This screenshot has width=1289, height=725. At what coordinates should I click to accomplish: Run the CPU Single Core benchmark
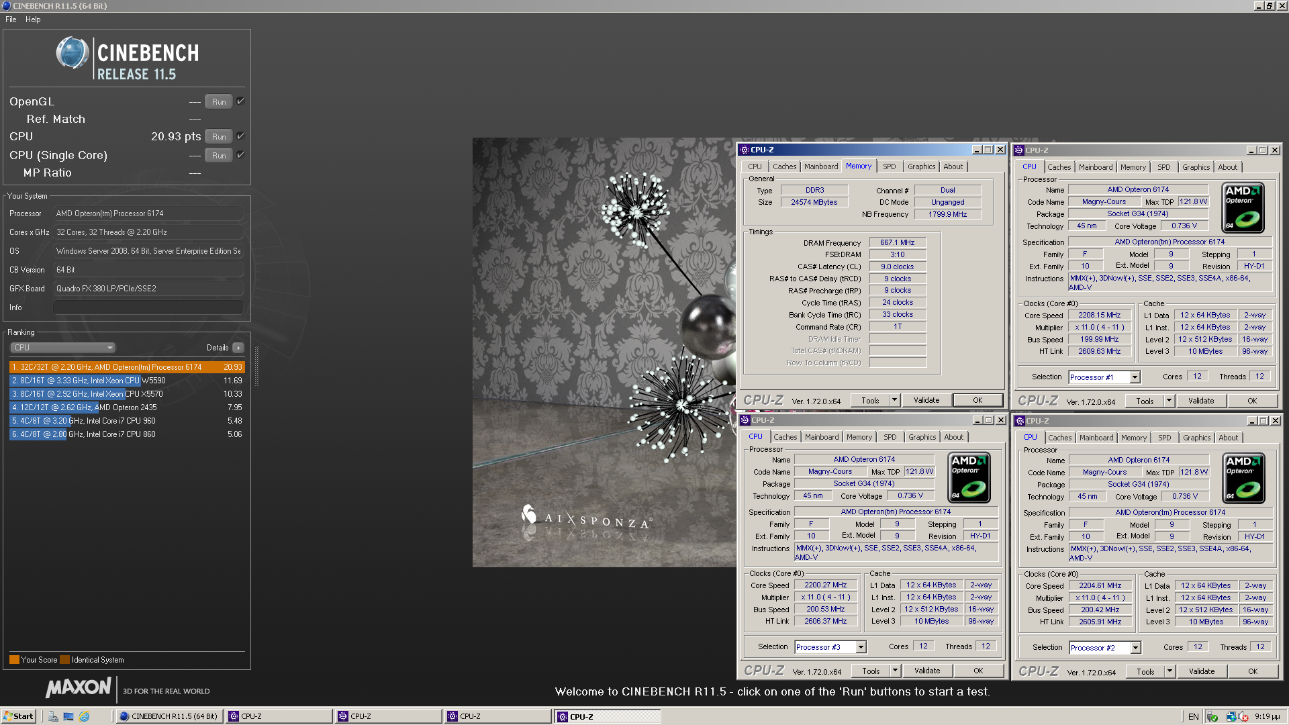coord(219,155)
